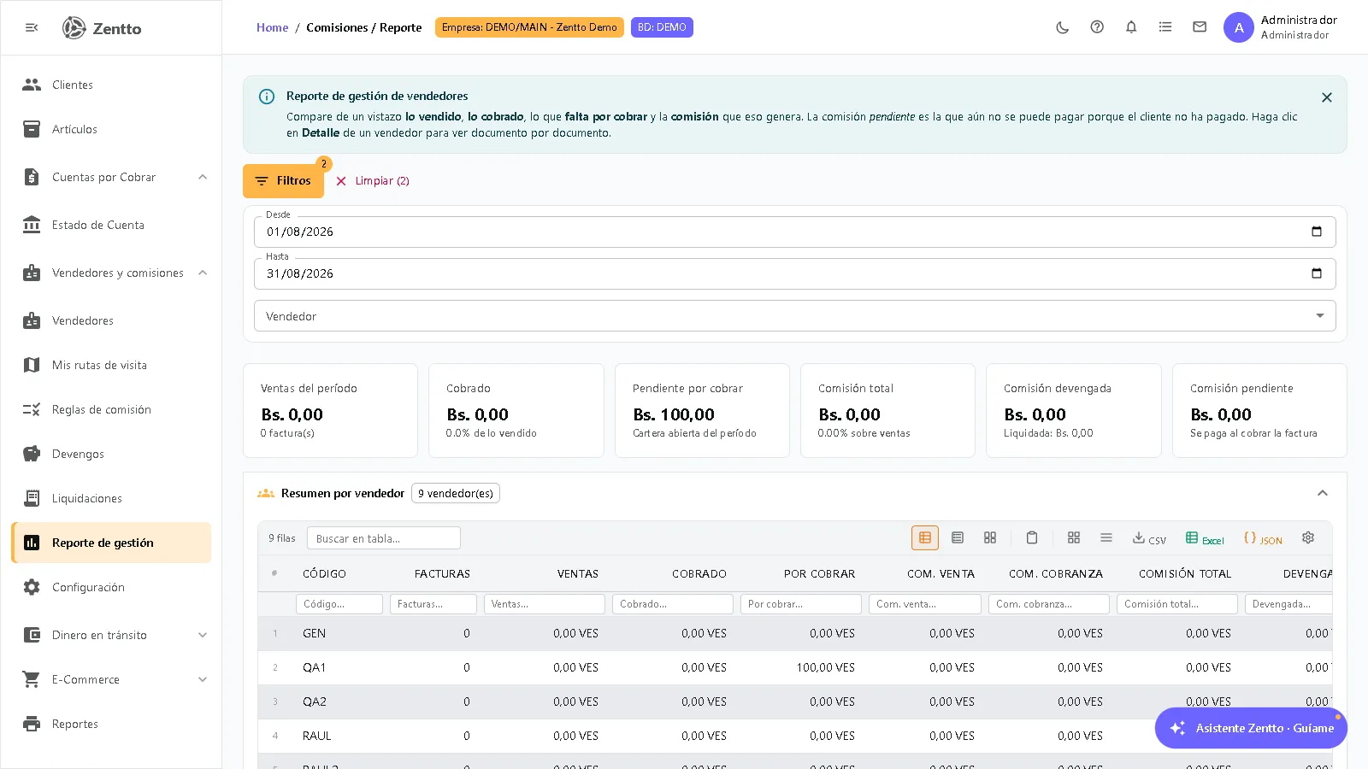Screen dimensions: 1368x769
Task: Sort by the CÓDIGO column header
Action: point(324,574)
